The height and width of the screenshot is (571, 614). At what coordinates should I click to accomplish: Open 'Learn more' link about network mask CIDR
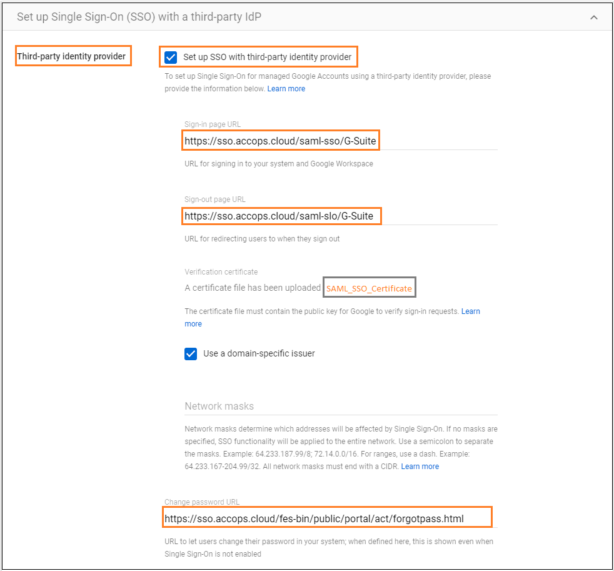[x=420, y=467]
